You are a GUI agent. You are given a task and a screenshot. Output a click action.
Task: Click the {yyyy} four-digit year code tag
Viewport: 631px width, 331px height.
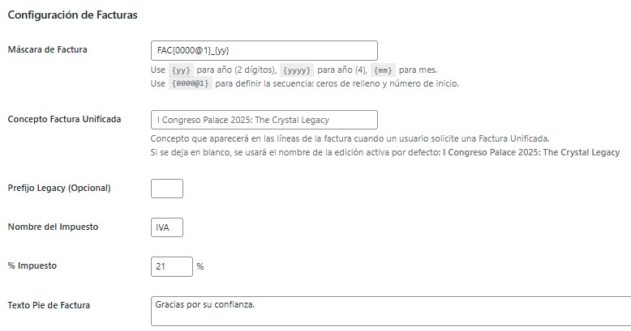point(297,70)
